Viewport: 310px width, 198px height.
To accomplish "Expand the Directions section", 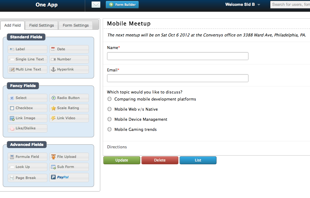I will pos(117,147).
